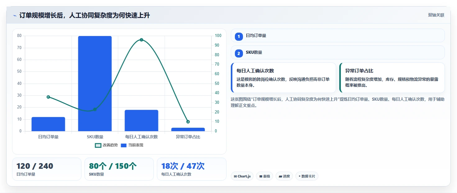The height and width of the screenshot is (193, 457).
Task: Click x-axis label SKU数量
Action: tap(95, 137)
